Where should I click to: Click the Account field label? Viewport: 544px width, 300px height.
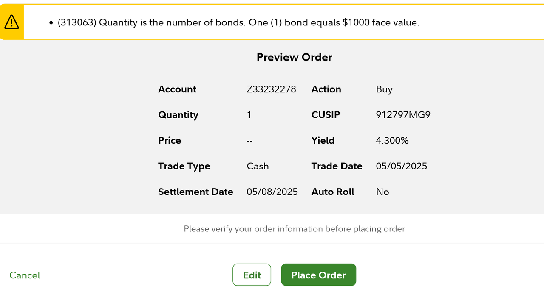pos(177,89)
